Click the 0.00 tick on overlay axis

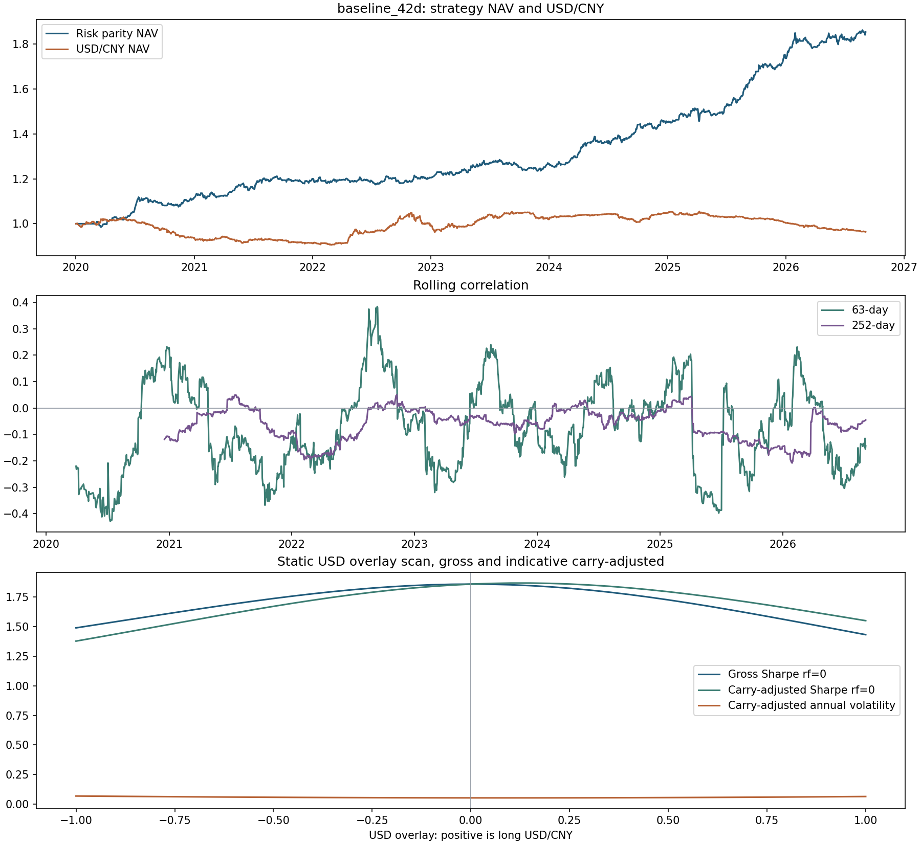point(471,820)
